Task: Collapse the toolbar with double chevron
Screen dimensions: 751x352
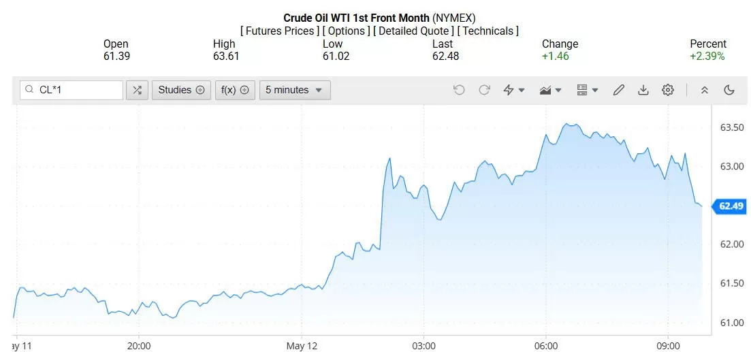Action: point(705,90)
